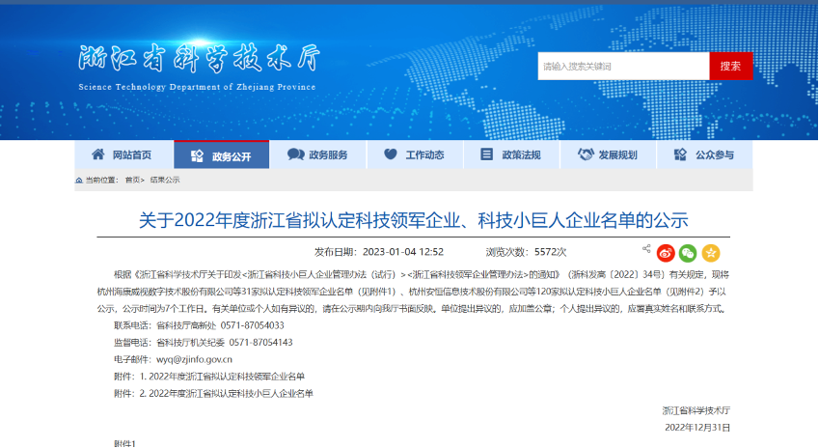Click the icon beside 公众参与
Viewport: 819px width, 448px height.
tap(679, 154)
